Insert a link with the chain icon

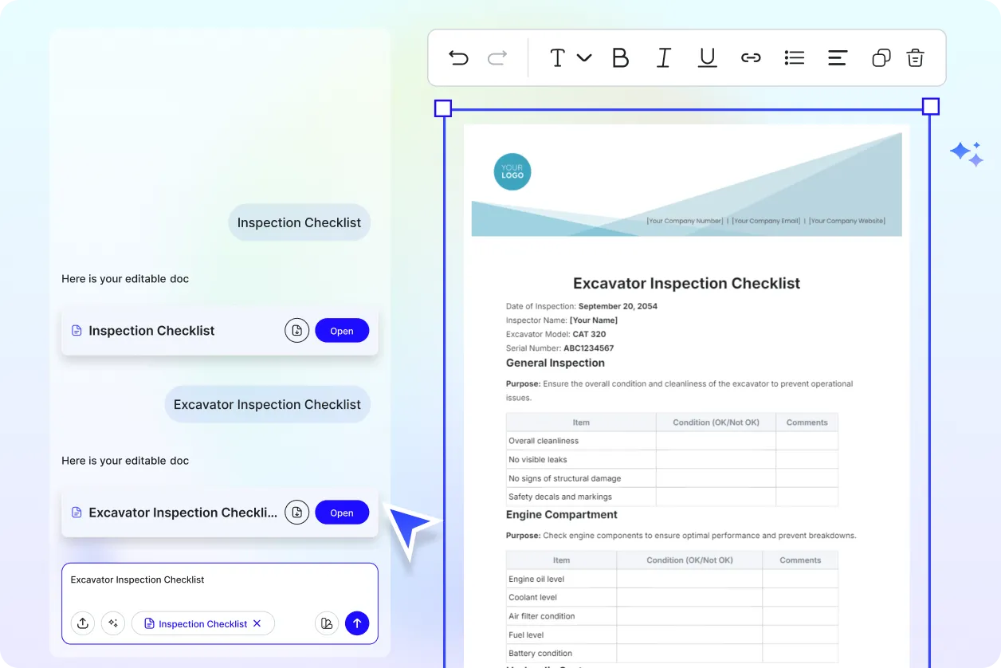751,57
